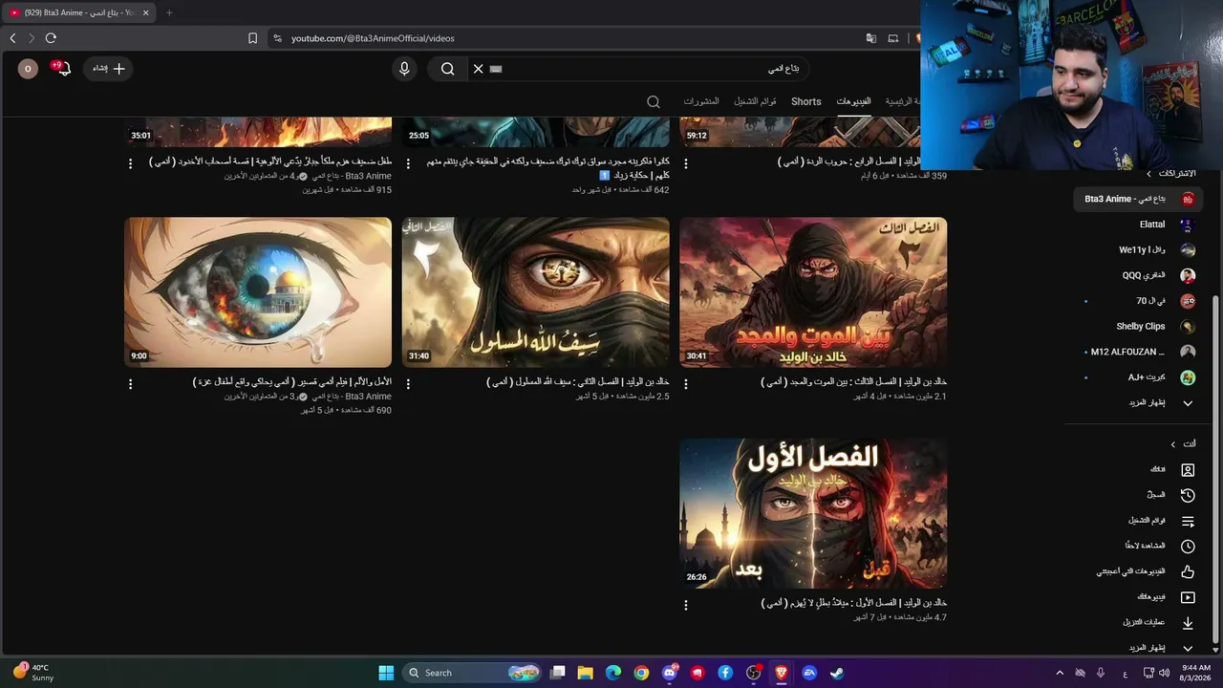Image resolution: width=1223 pixels, height=688 pixels.
Task: Search within the channel using tab-row magnifier
Action: (654, 101)
